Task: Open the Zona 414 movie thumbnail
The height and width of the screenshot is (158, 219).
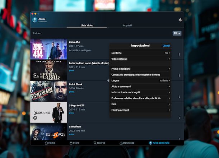Action: tap(48, 49)
